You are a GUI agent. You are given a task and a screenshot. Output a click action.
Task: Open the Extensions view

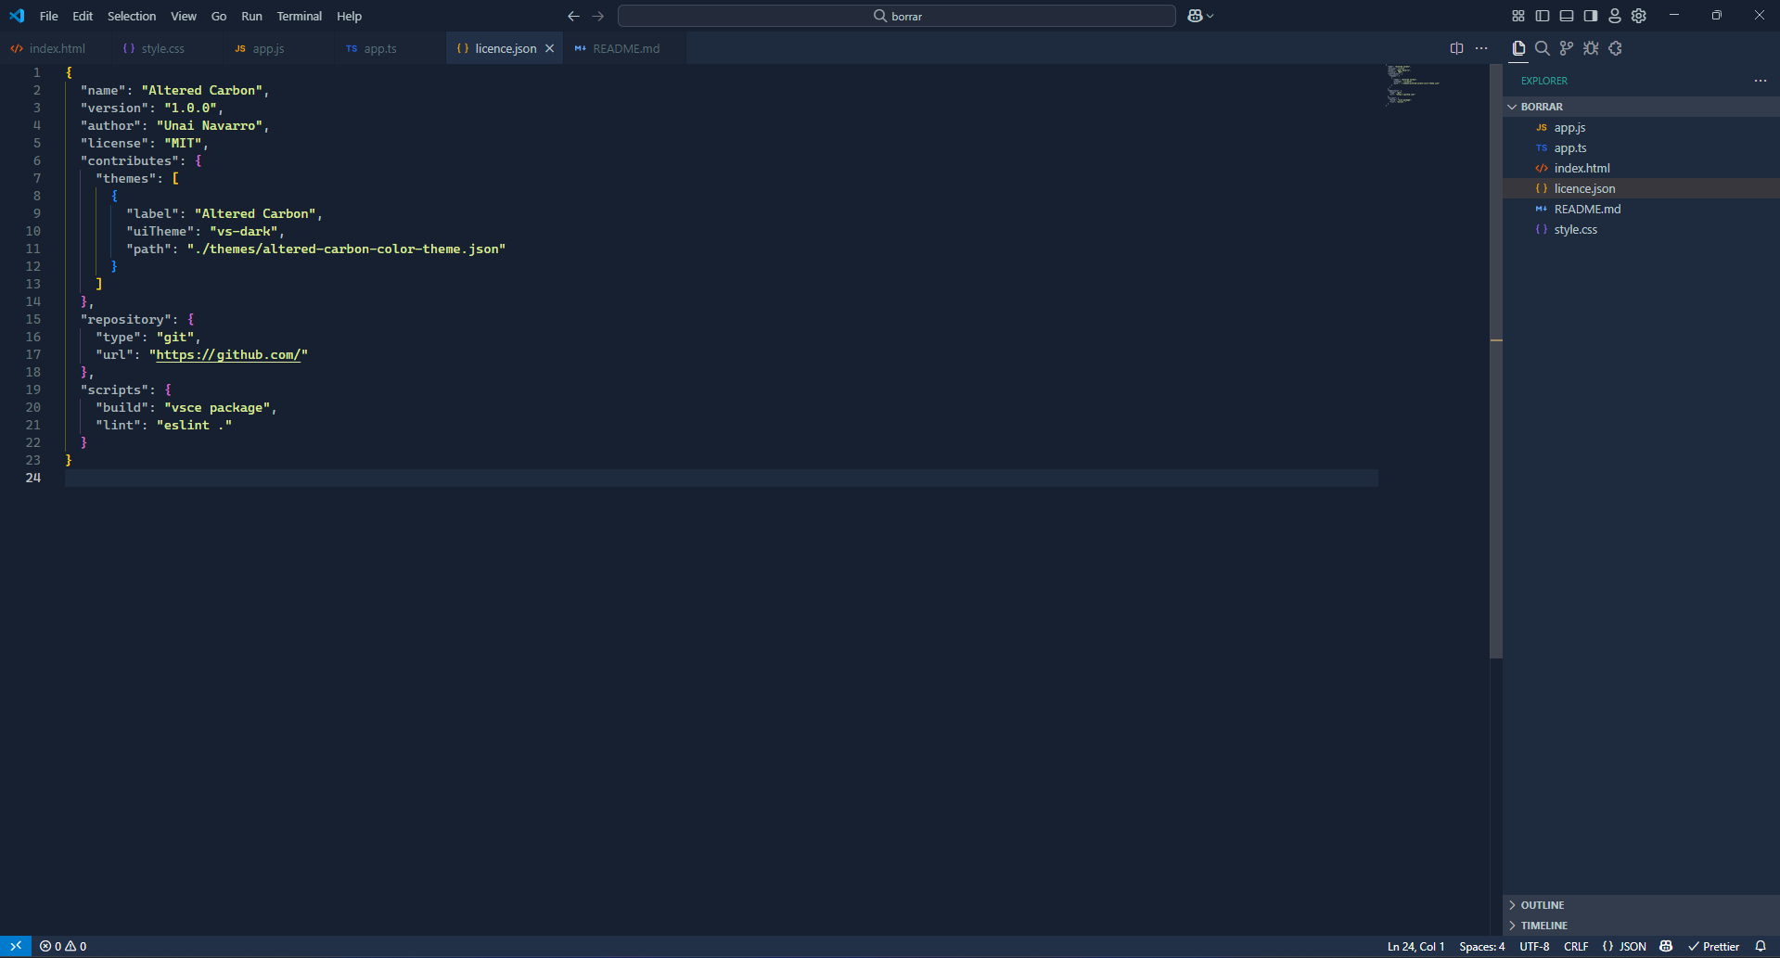point(1616,48)
